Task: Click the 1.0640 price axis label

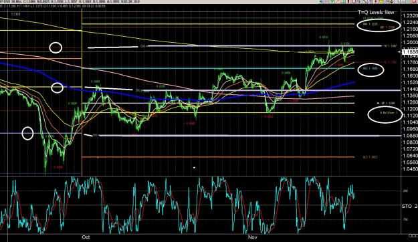Action: click(x=411, y=156)
